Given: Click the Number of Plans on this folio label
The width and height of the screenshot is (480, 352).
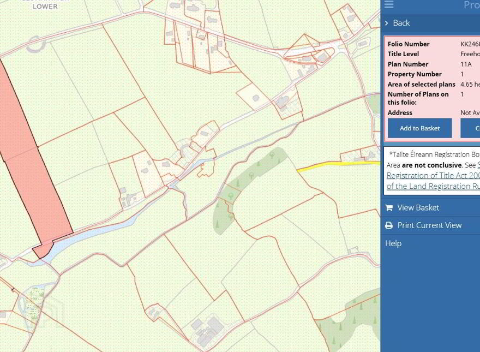Looking at the screenshot, I should point(418,98).
